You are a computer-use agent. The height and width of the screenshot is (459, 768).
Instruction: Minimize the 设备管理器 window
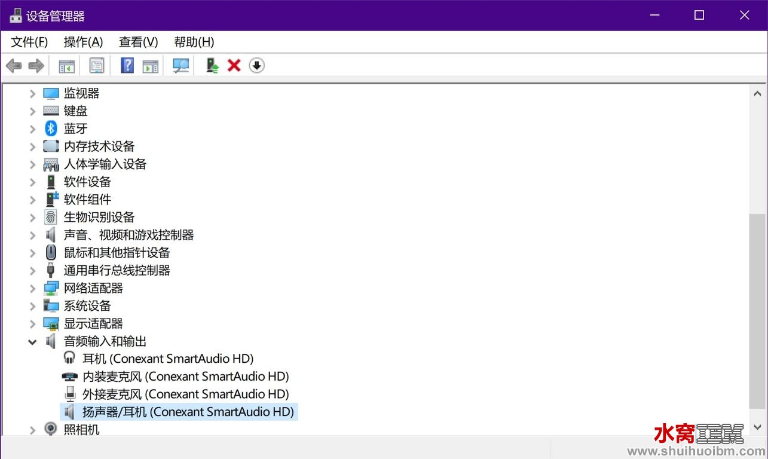[x=654, y=15]
